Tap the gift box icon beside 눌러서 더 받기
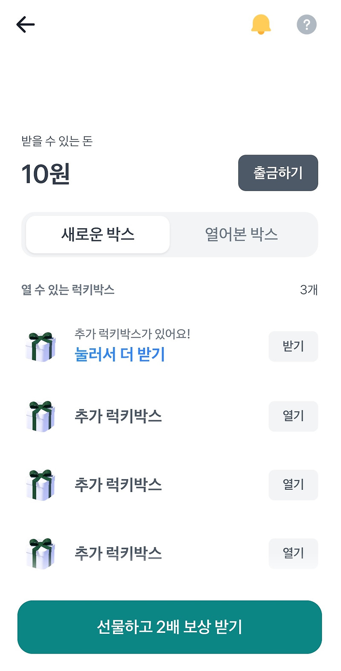Screen dimensions: 341x671 click(x=40, y=347)
